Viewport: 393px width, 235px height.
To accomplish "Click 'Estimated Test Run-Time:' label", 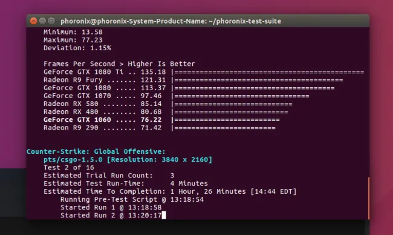I will coord(94,184).
